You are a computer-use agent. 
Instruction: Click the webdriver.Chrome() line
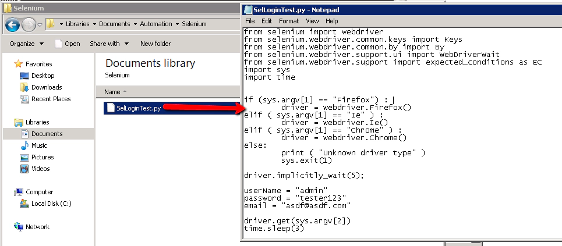click(x=344, y=138)
